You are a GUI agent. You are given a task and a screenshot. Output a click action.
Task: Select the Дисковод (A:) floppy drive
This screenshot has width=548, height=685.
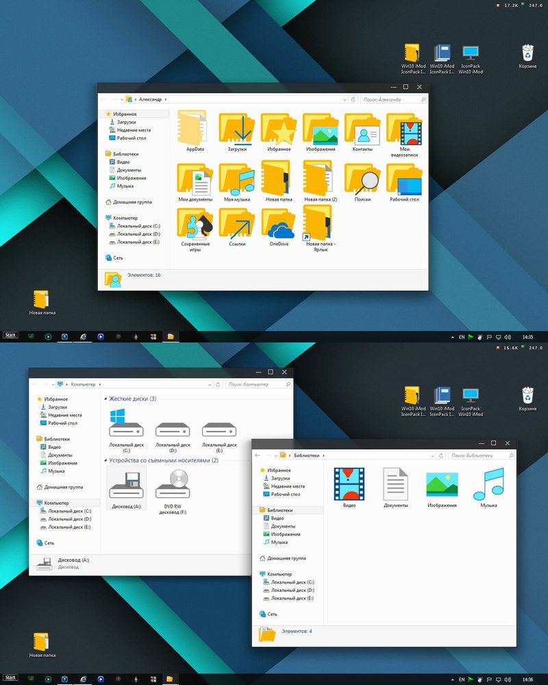126,486
